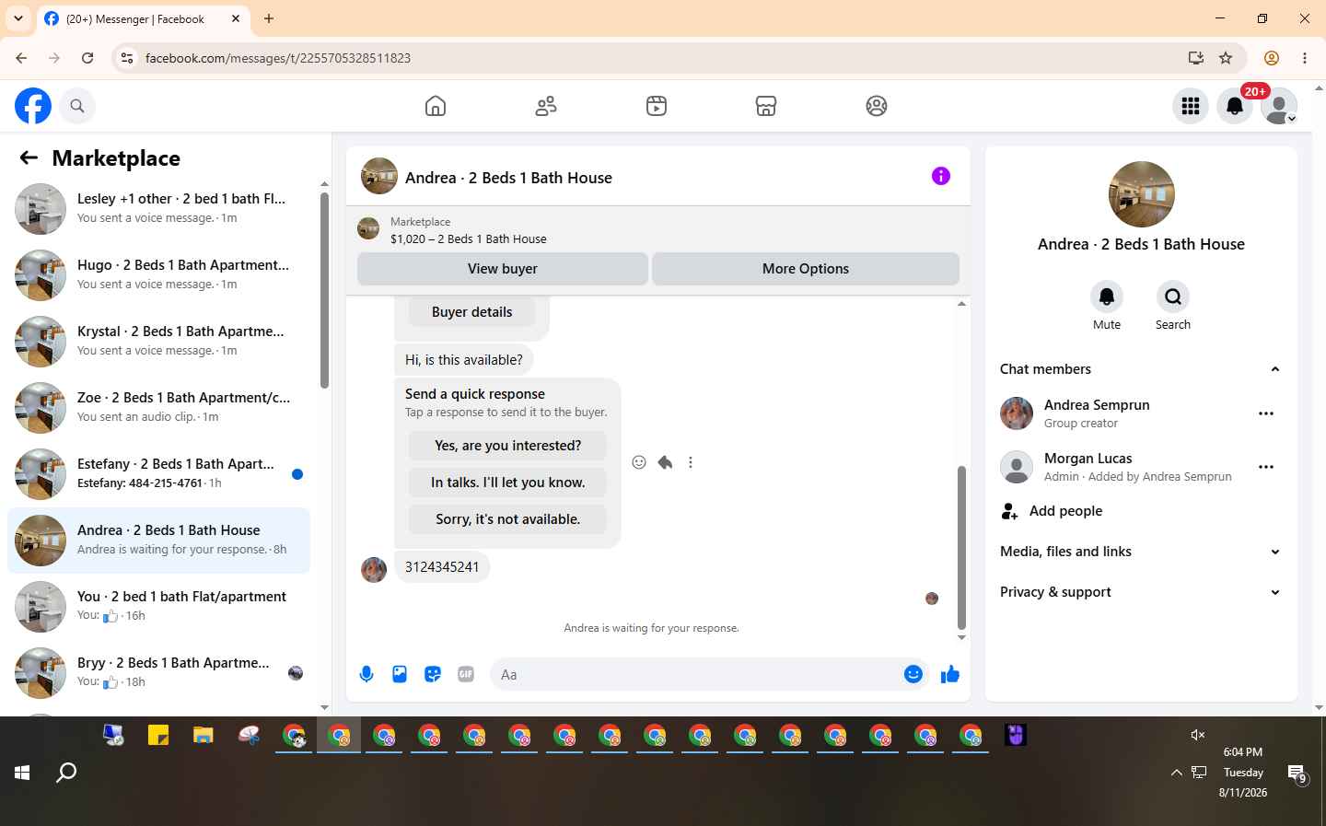Open Hugo 2 Beds 1 Bath conversation
The height and width of the screenshot is (826, 1326).
tap(158, 275)
